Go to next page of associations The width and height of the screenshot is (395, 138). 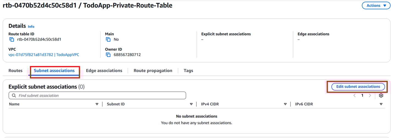coord(370,96)
